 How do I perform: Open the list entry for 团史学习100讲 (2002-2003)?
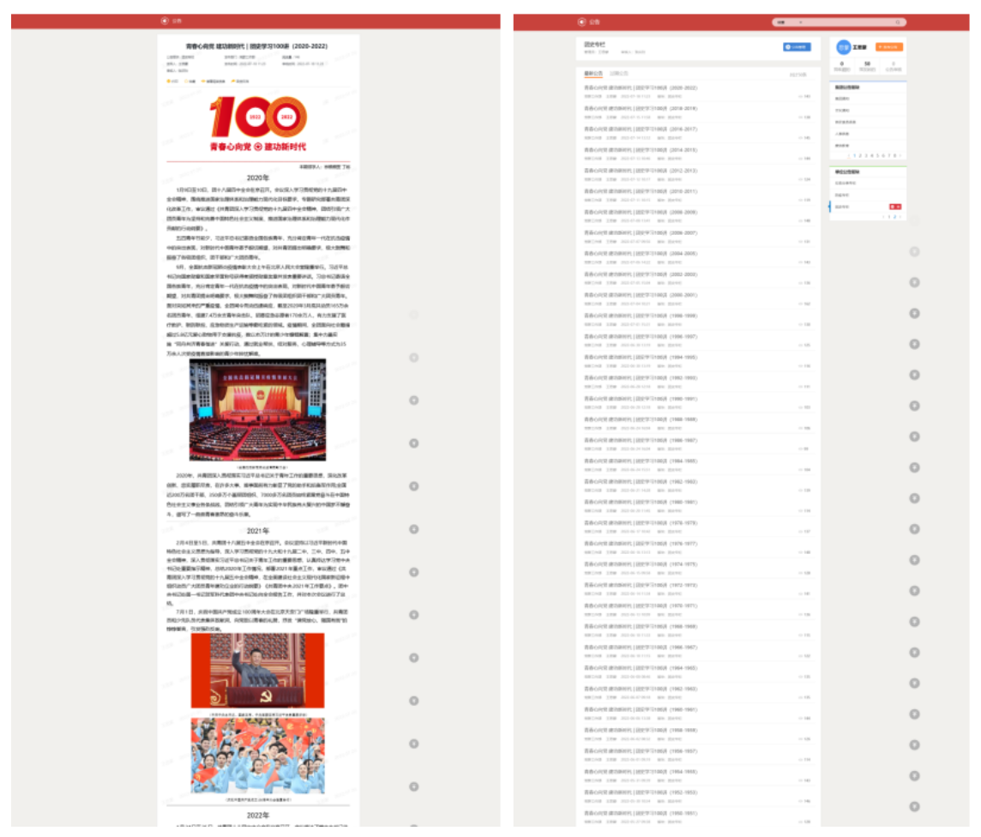(x=641, y=274)
